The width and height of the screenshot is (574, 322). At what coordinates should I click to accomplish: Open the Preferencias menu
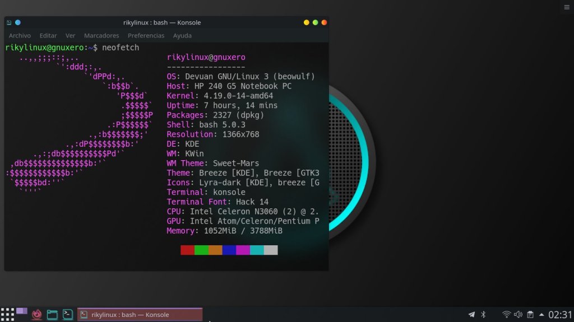tap(146, 35)
